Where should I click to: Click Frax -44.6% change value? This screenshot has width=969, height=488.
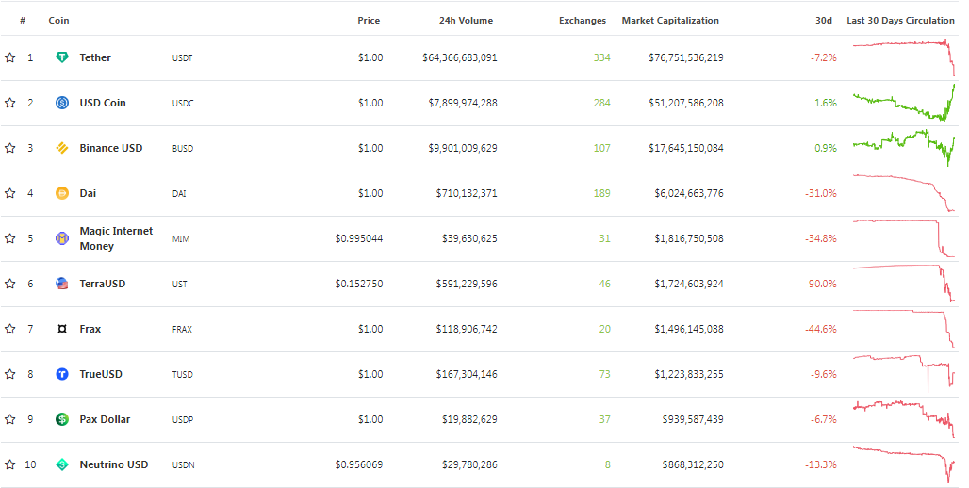point(821,329)
